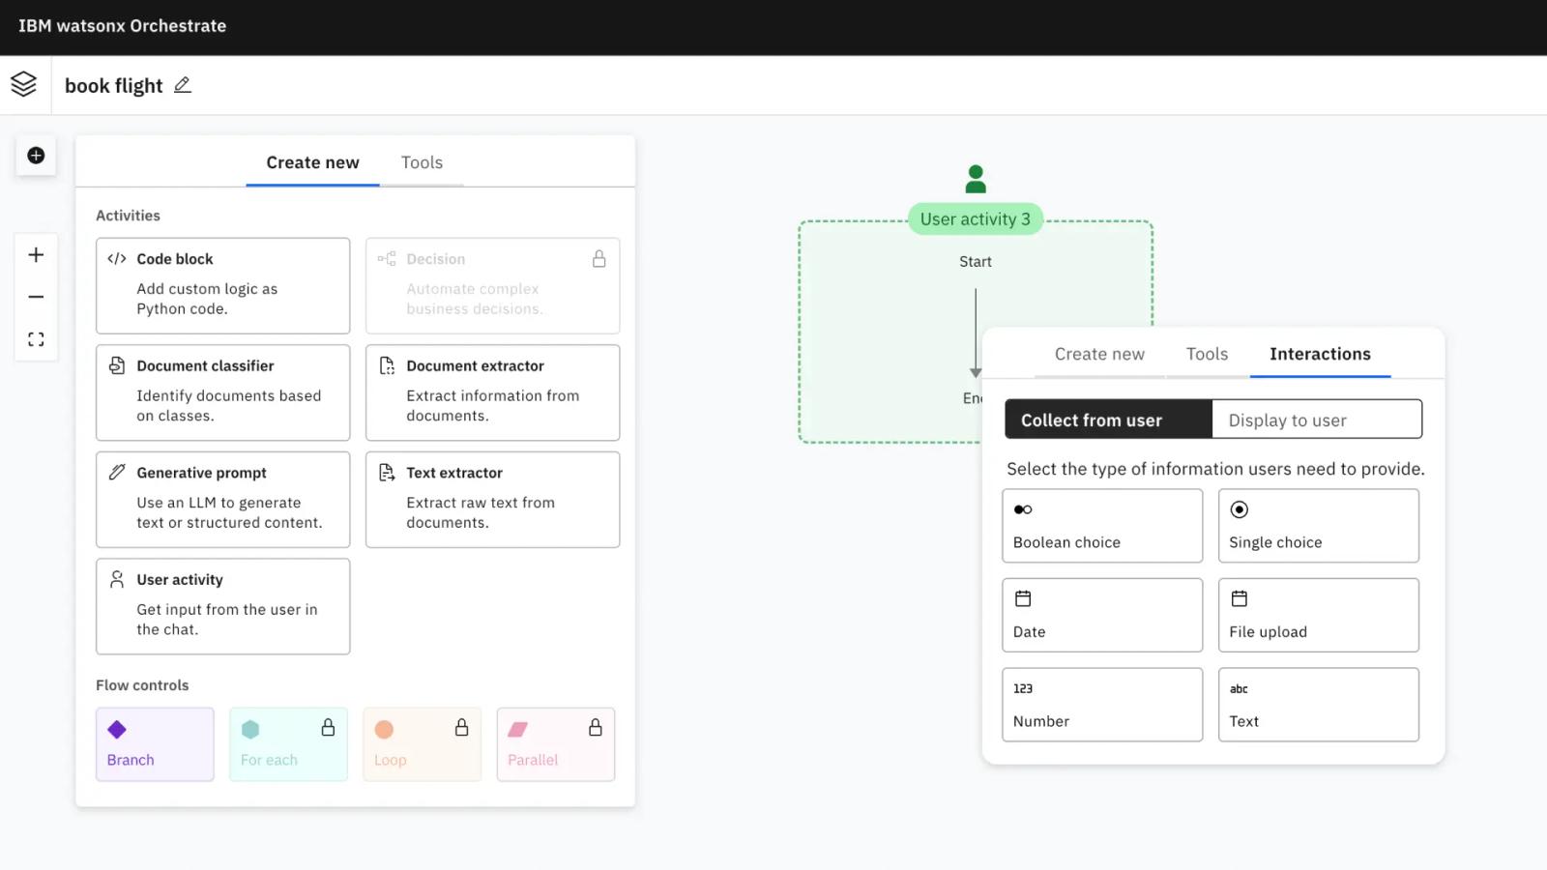Click the Activities section heading
The image size is (1547, 870).
[128, 216]
